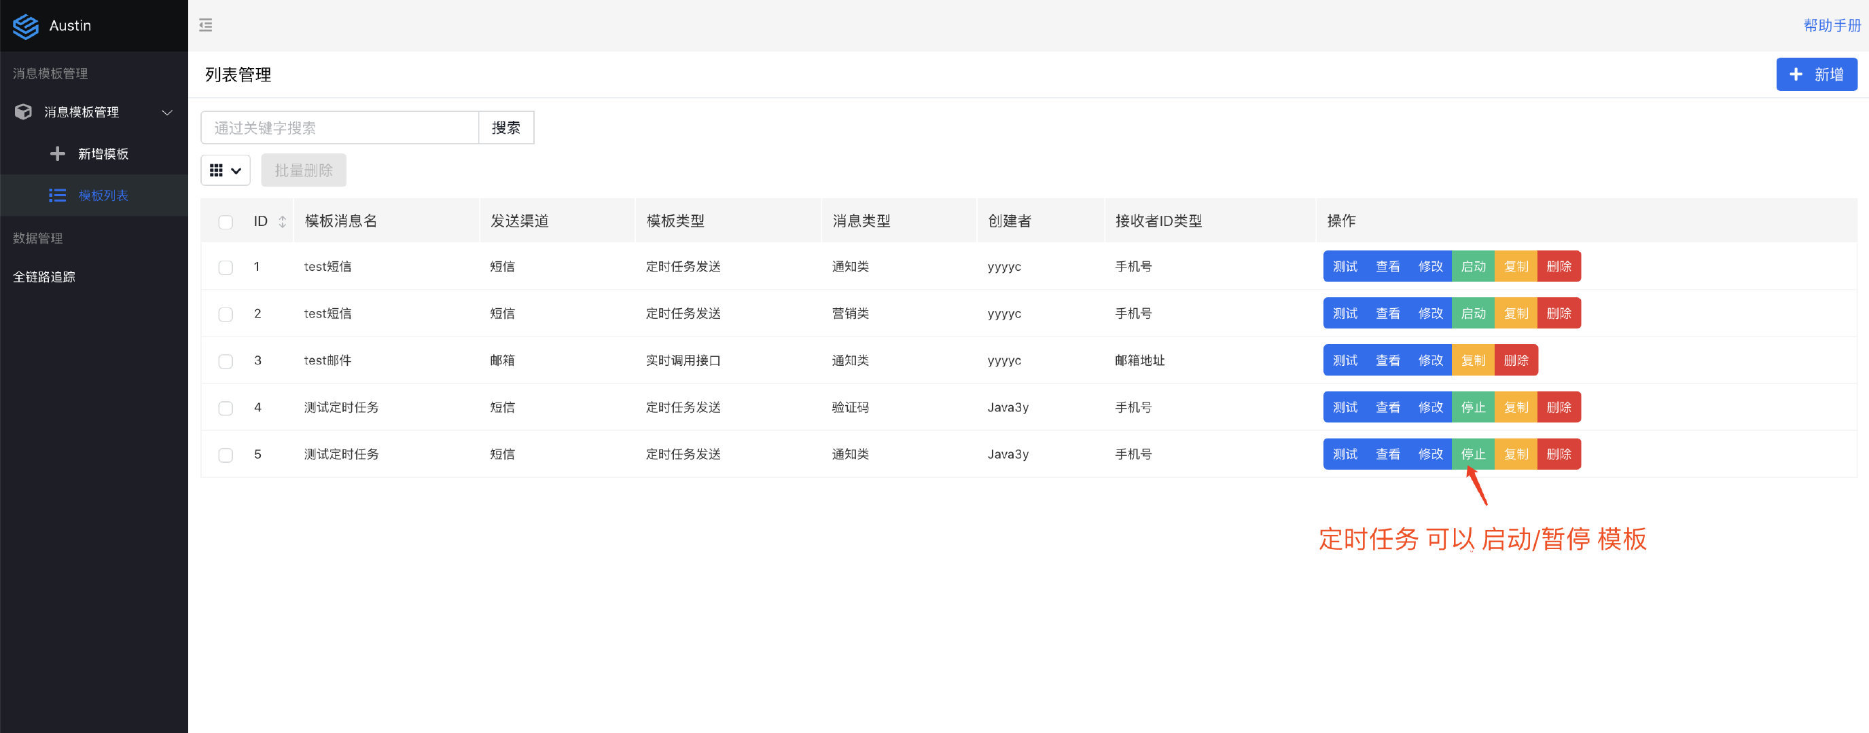Check the checkbox for row ID 4
1869x733 pixels.
pyautogui.click(x=226, y=408)
